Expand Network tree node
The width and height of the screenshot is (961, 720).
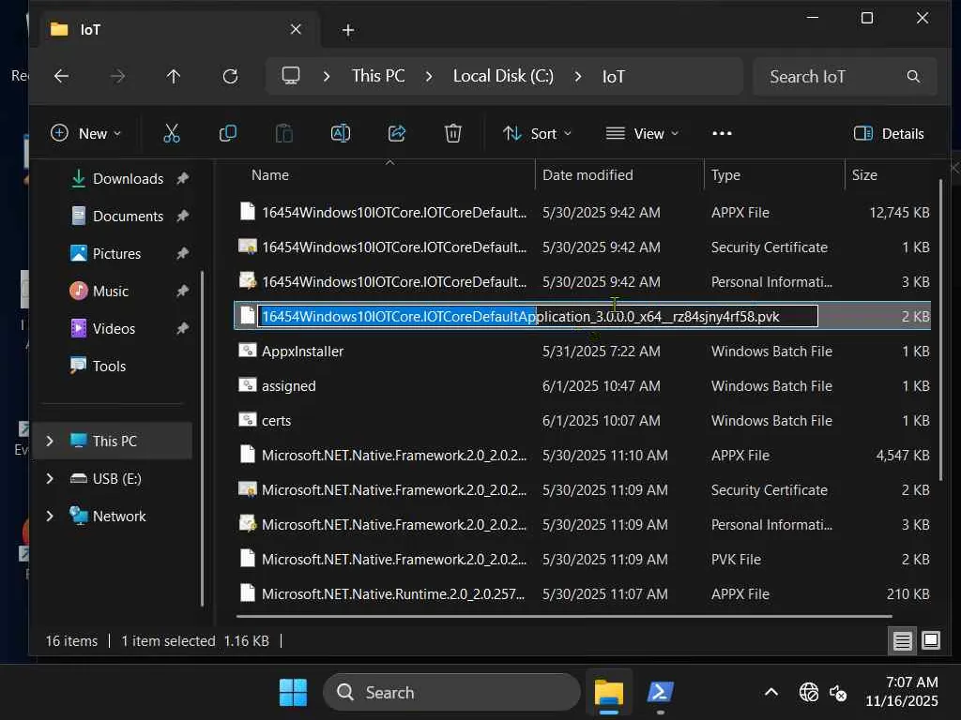tap(50, 517)
